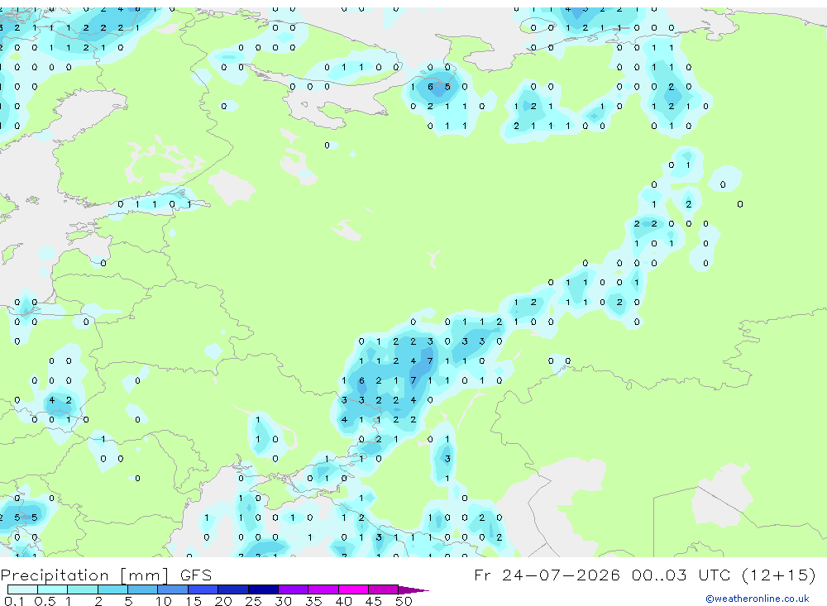Select the 5–10 mm legend color swatch
This screenshot has width=827, height=606.
tap(142, 589)
